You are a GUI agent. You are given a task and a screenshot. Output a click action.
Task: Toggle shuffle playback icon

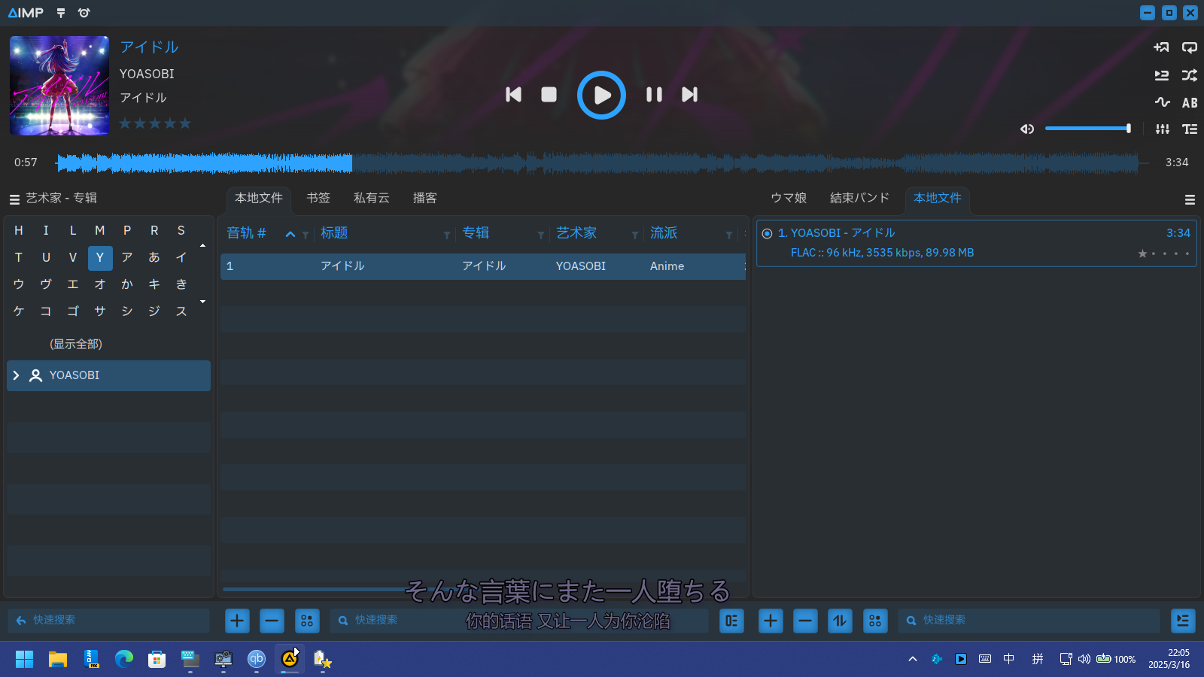[1190, 75]
